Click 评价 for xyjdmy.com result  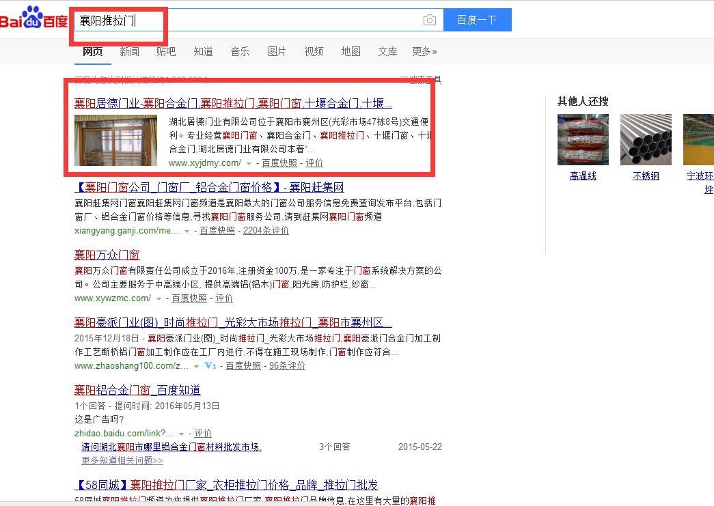314,163
